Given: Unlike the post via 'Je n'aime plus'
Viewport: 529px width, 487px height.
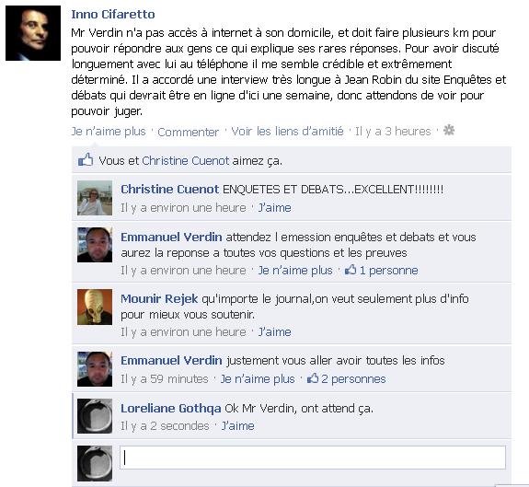Looking at the screenshot, I should (x=109, y=132).
